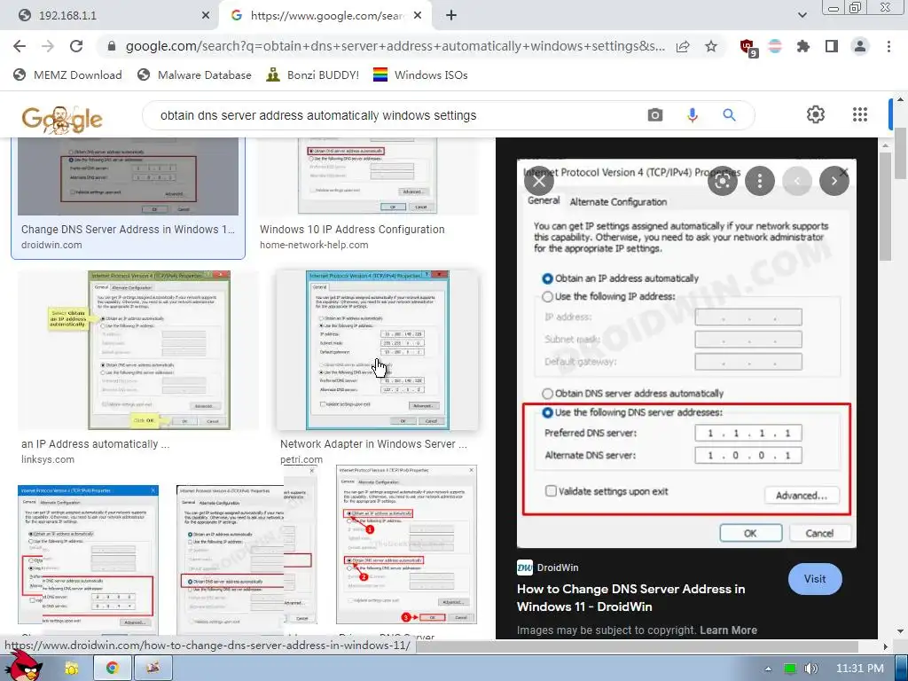Viewport: 908px width, 681px height.
Task: Open Network Adapter in Windows Server link
Action: pos(373,444)
